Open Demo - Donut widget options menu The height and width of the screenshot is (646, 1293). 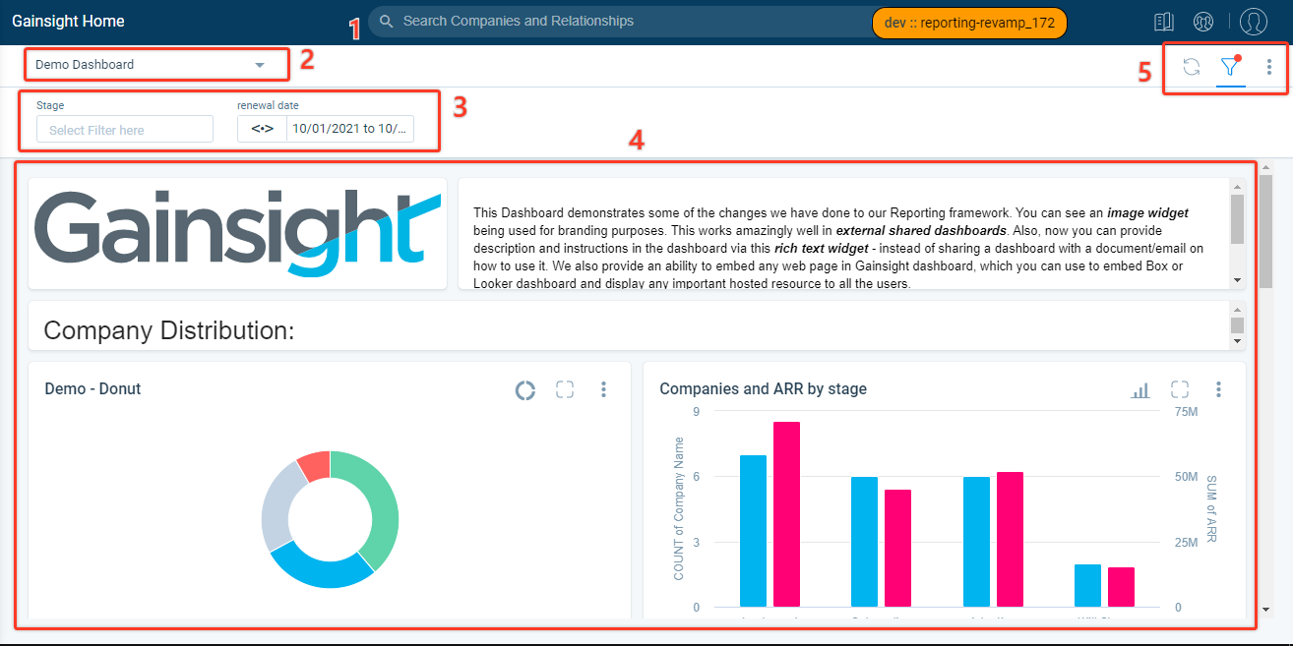tap(604, 389)
